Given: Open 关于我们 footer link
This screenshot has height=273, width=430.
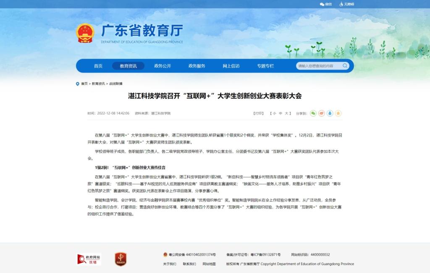Looking at the screenshot, I should coord(170,264).
